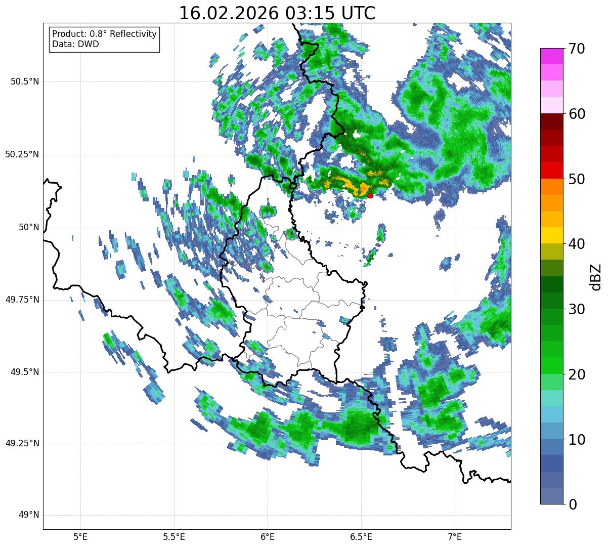Click the 'Product: 0.8° Reflectivity' label
The image size is (608, 547).
pyautogui.click(x=105, y=34)
